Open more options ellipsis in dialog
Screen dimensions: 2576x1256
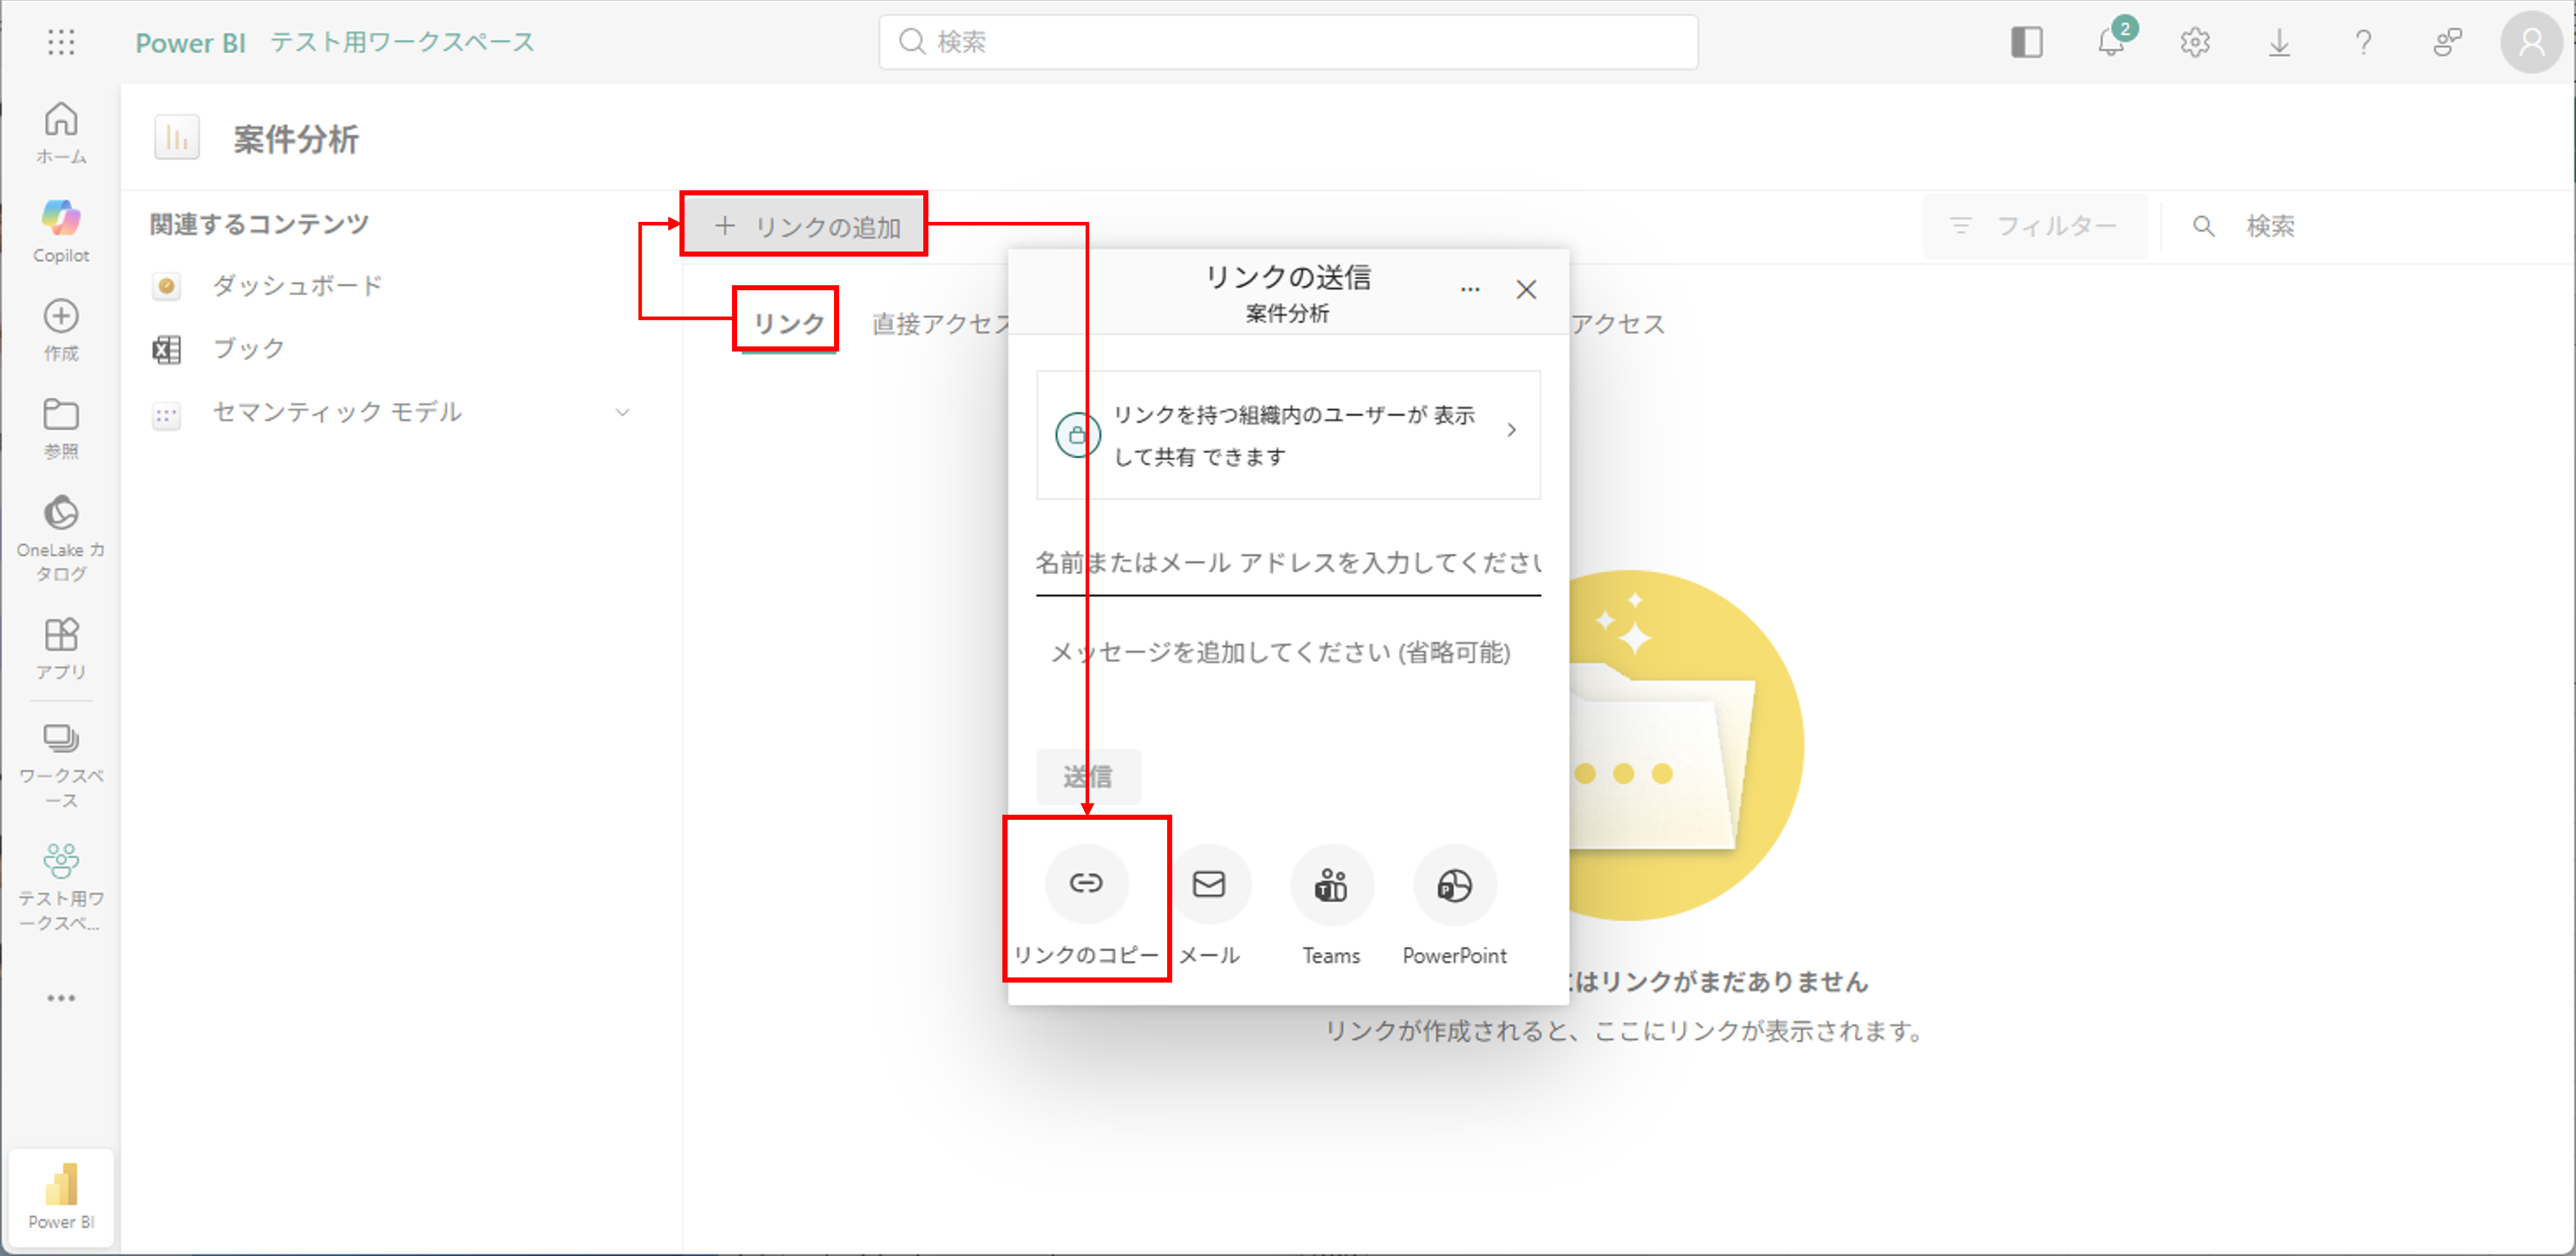[1469, 290]
